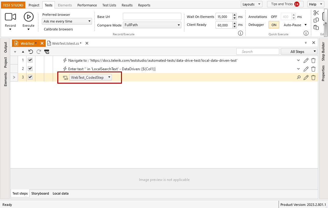
Task: Toggle Debugger ON button
Action: tap(274, 25)
